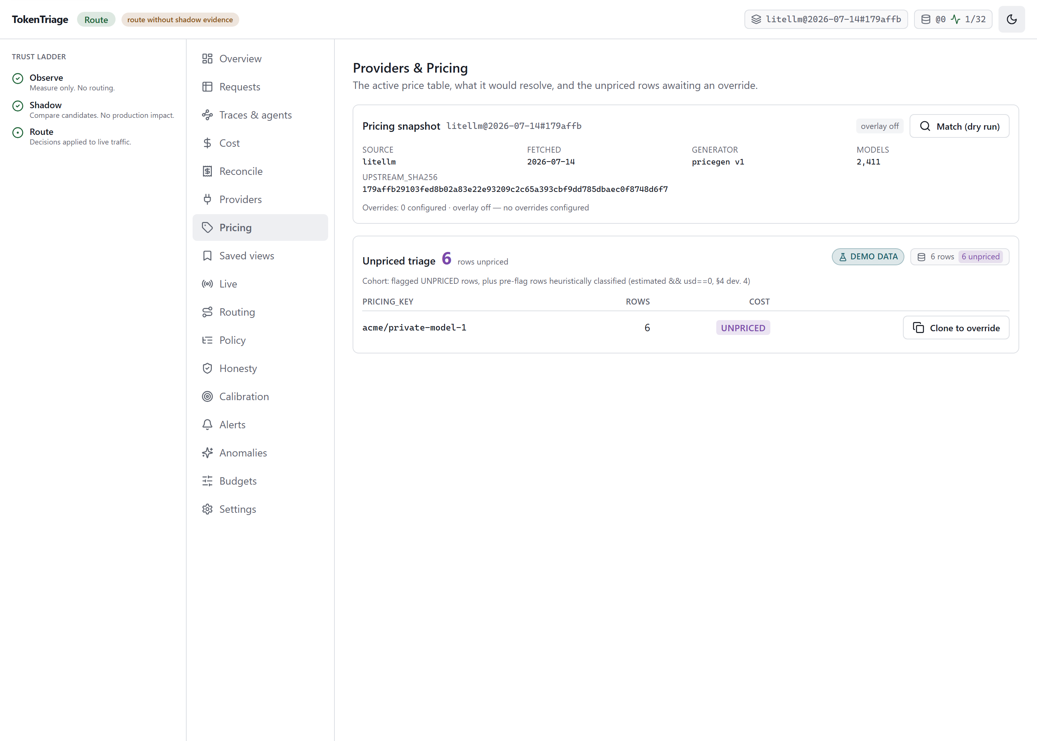Click 'route without shadow evidence' warning badge

coord(180,20)
